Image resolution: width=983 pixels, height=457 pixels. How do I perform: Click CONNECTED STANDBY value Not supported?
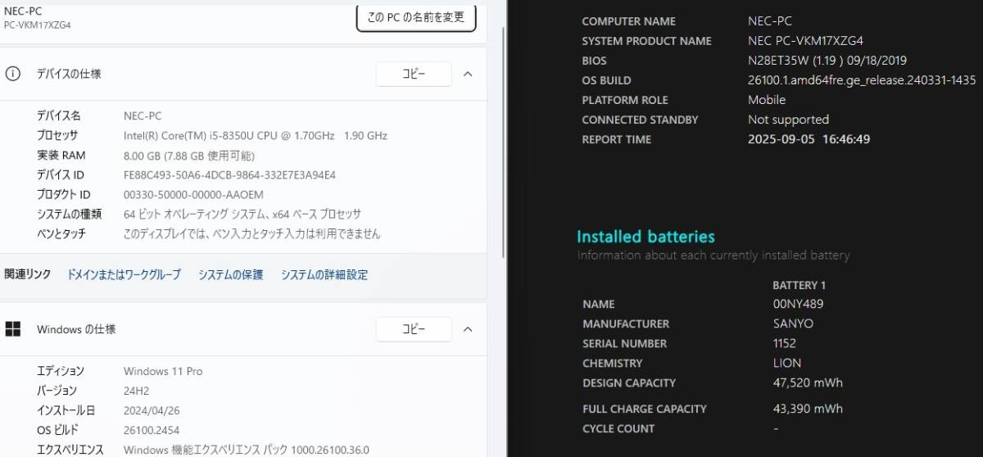788,120
